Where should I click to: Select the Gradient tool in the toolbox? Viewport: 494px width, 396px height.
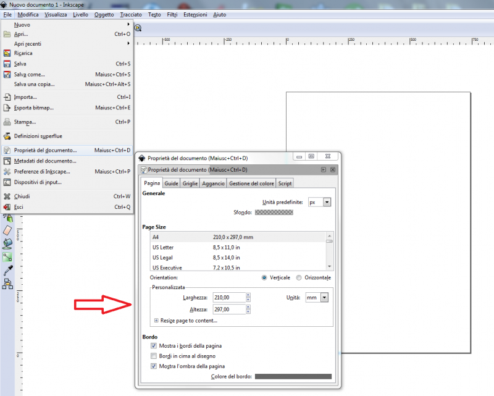click(7, 256)
